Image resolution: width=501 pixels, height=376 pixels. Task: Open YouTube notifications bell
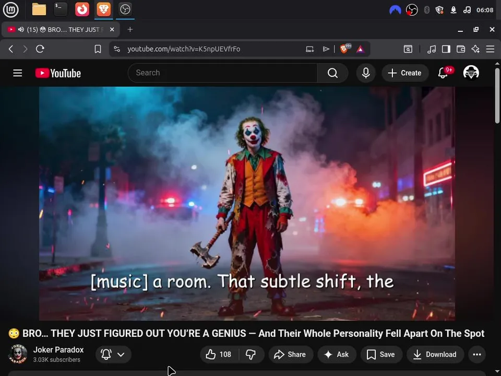click(443, 73)
